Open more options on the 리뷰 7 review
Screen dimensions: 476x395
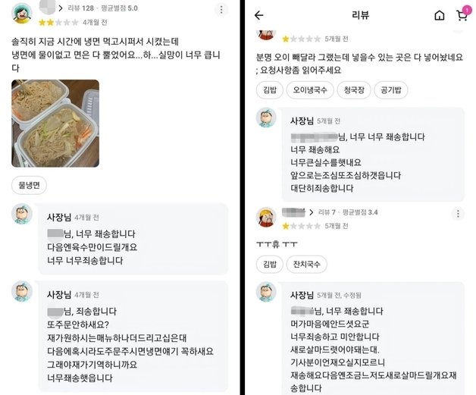click(462, 215)
